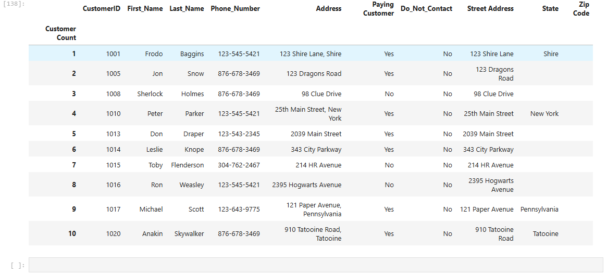Click the First_Name column header
This screenshot has width=607, height=275.
pos(145,9)
